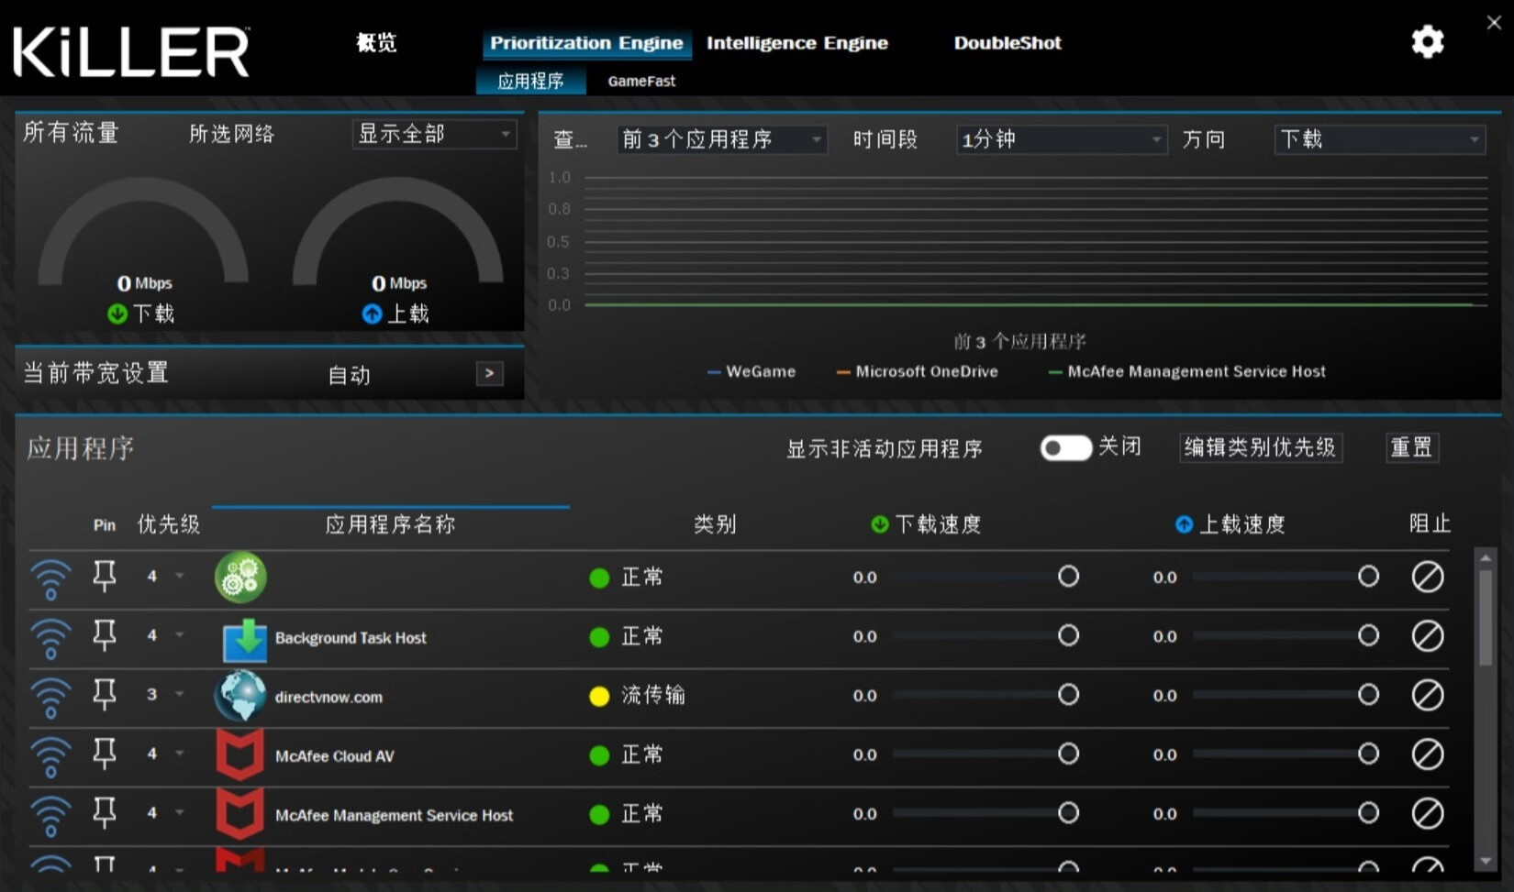The height and width of the screenshot is (892, 1514).
Task: Click the directvnow.com globe icon
Action: click(239, 695)
